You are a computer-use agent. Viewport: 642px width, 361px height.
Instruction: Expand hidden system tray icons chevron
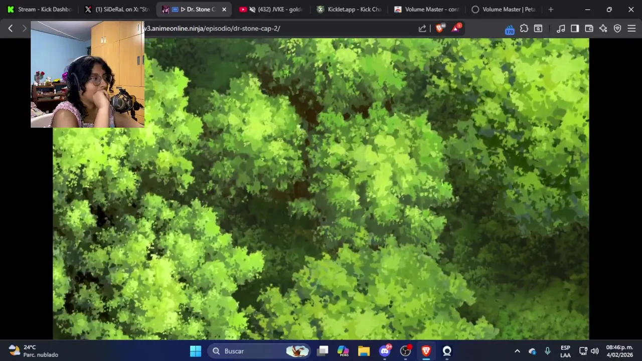(517, 351)
